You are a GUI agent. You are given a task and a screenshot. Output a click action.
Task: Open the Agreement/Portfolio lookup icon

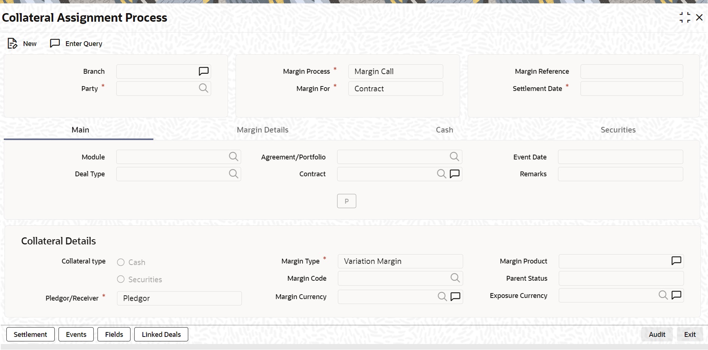455,157
